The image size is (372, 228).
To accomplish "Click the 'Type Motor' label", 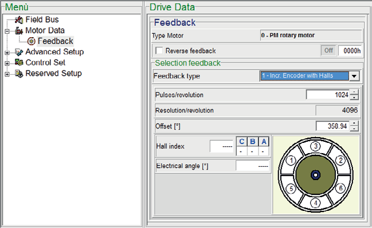I will coord(168,35).
